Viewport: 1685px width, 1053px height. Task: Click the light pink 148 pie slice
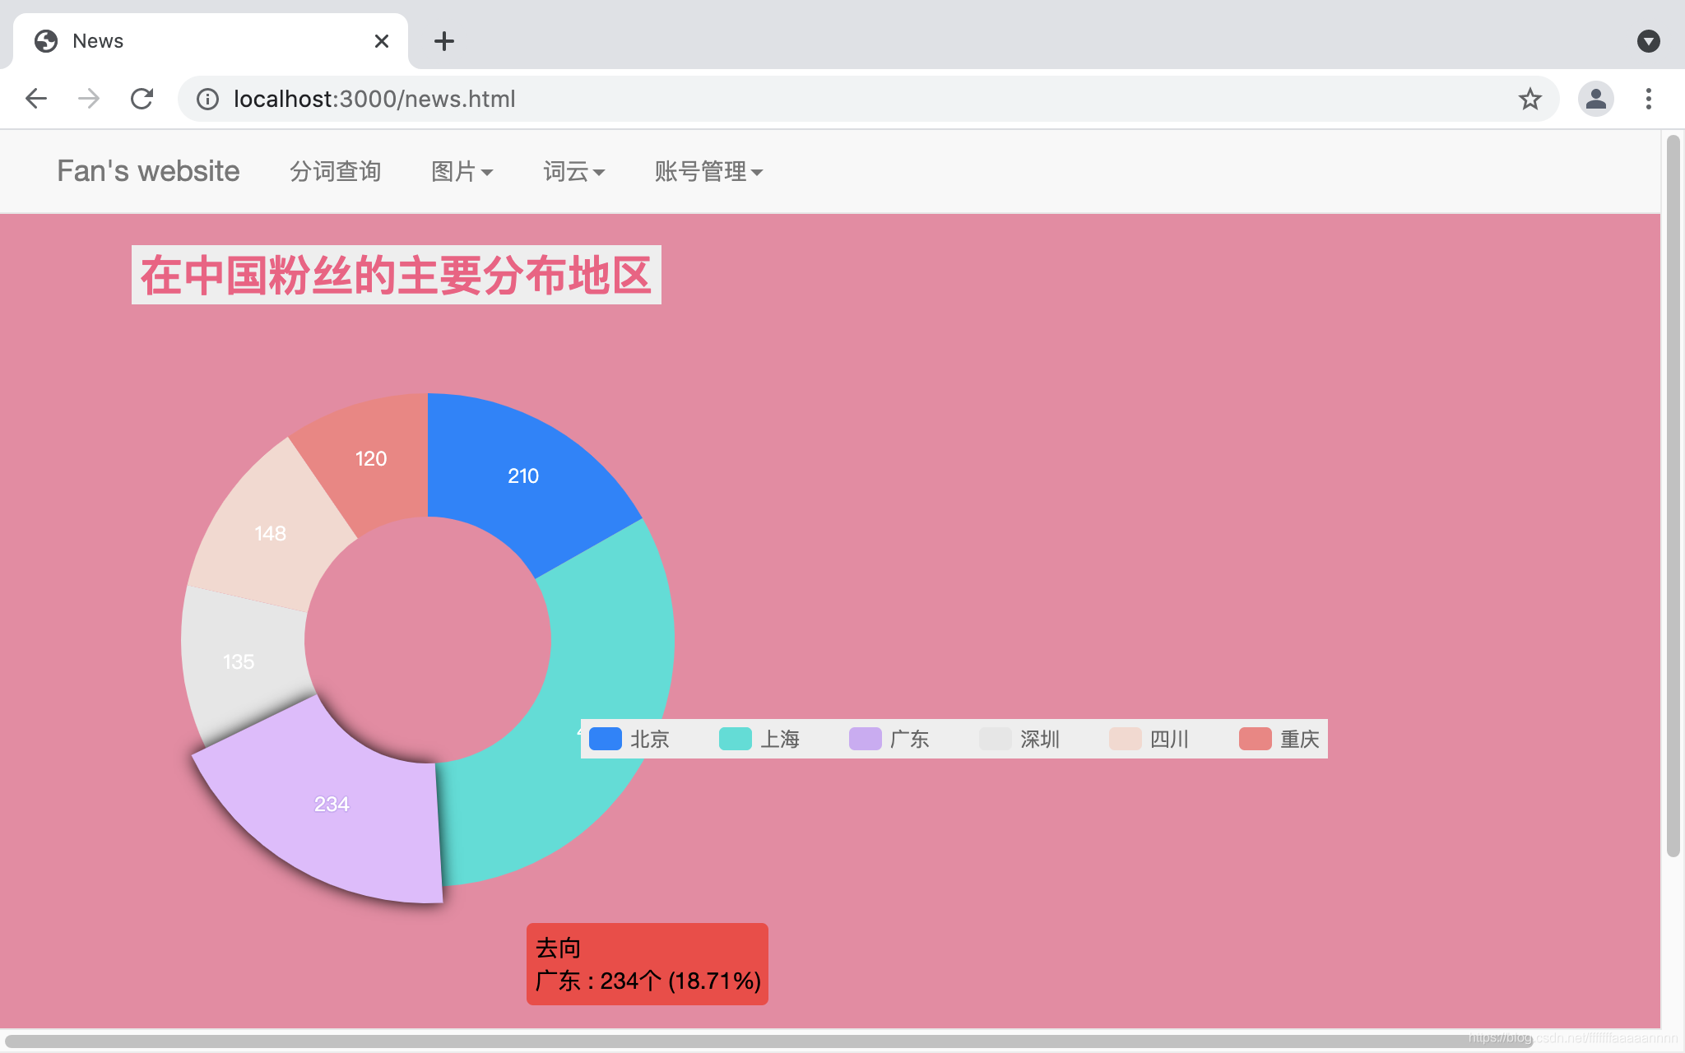(272, 533)
